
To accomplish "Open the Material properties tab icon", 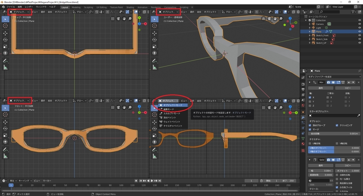I will tap(303, 144).
